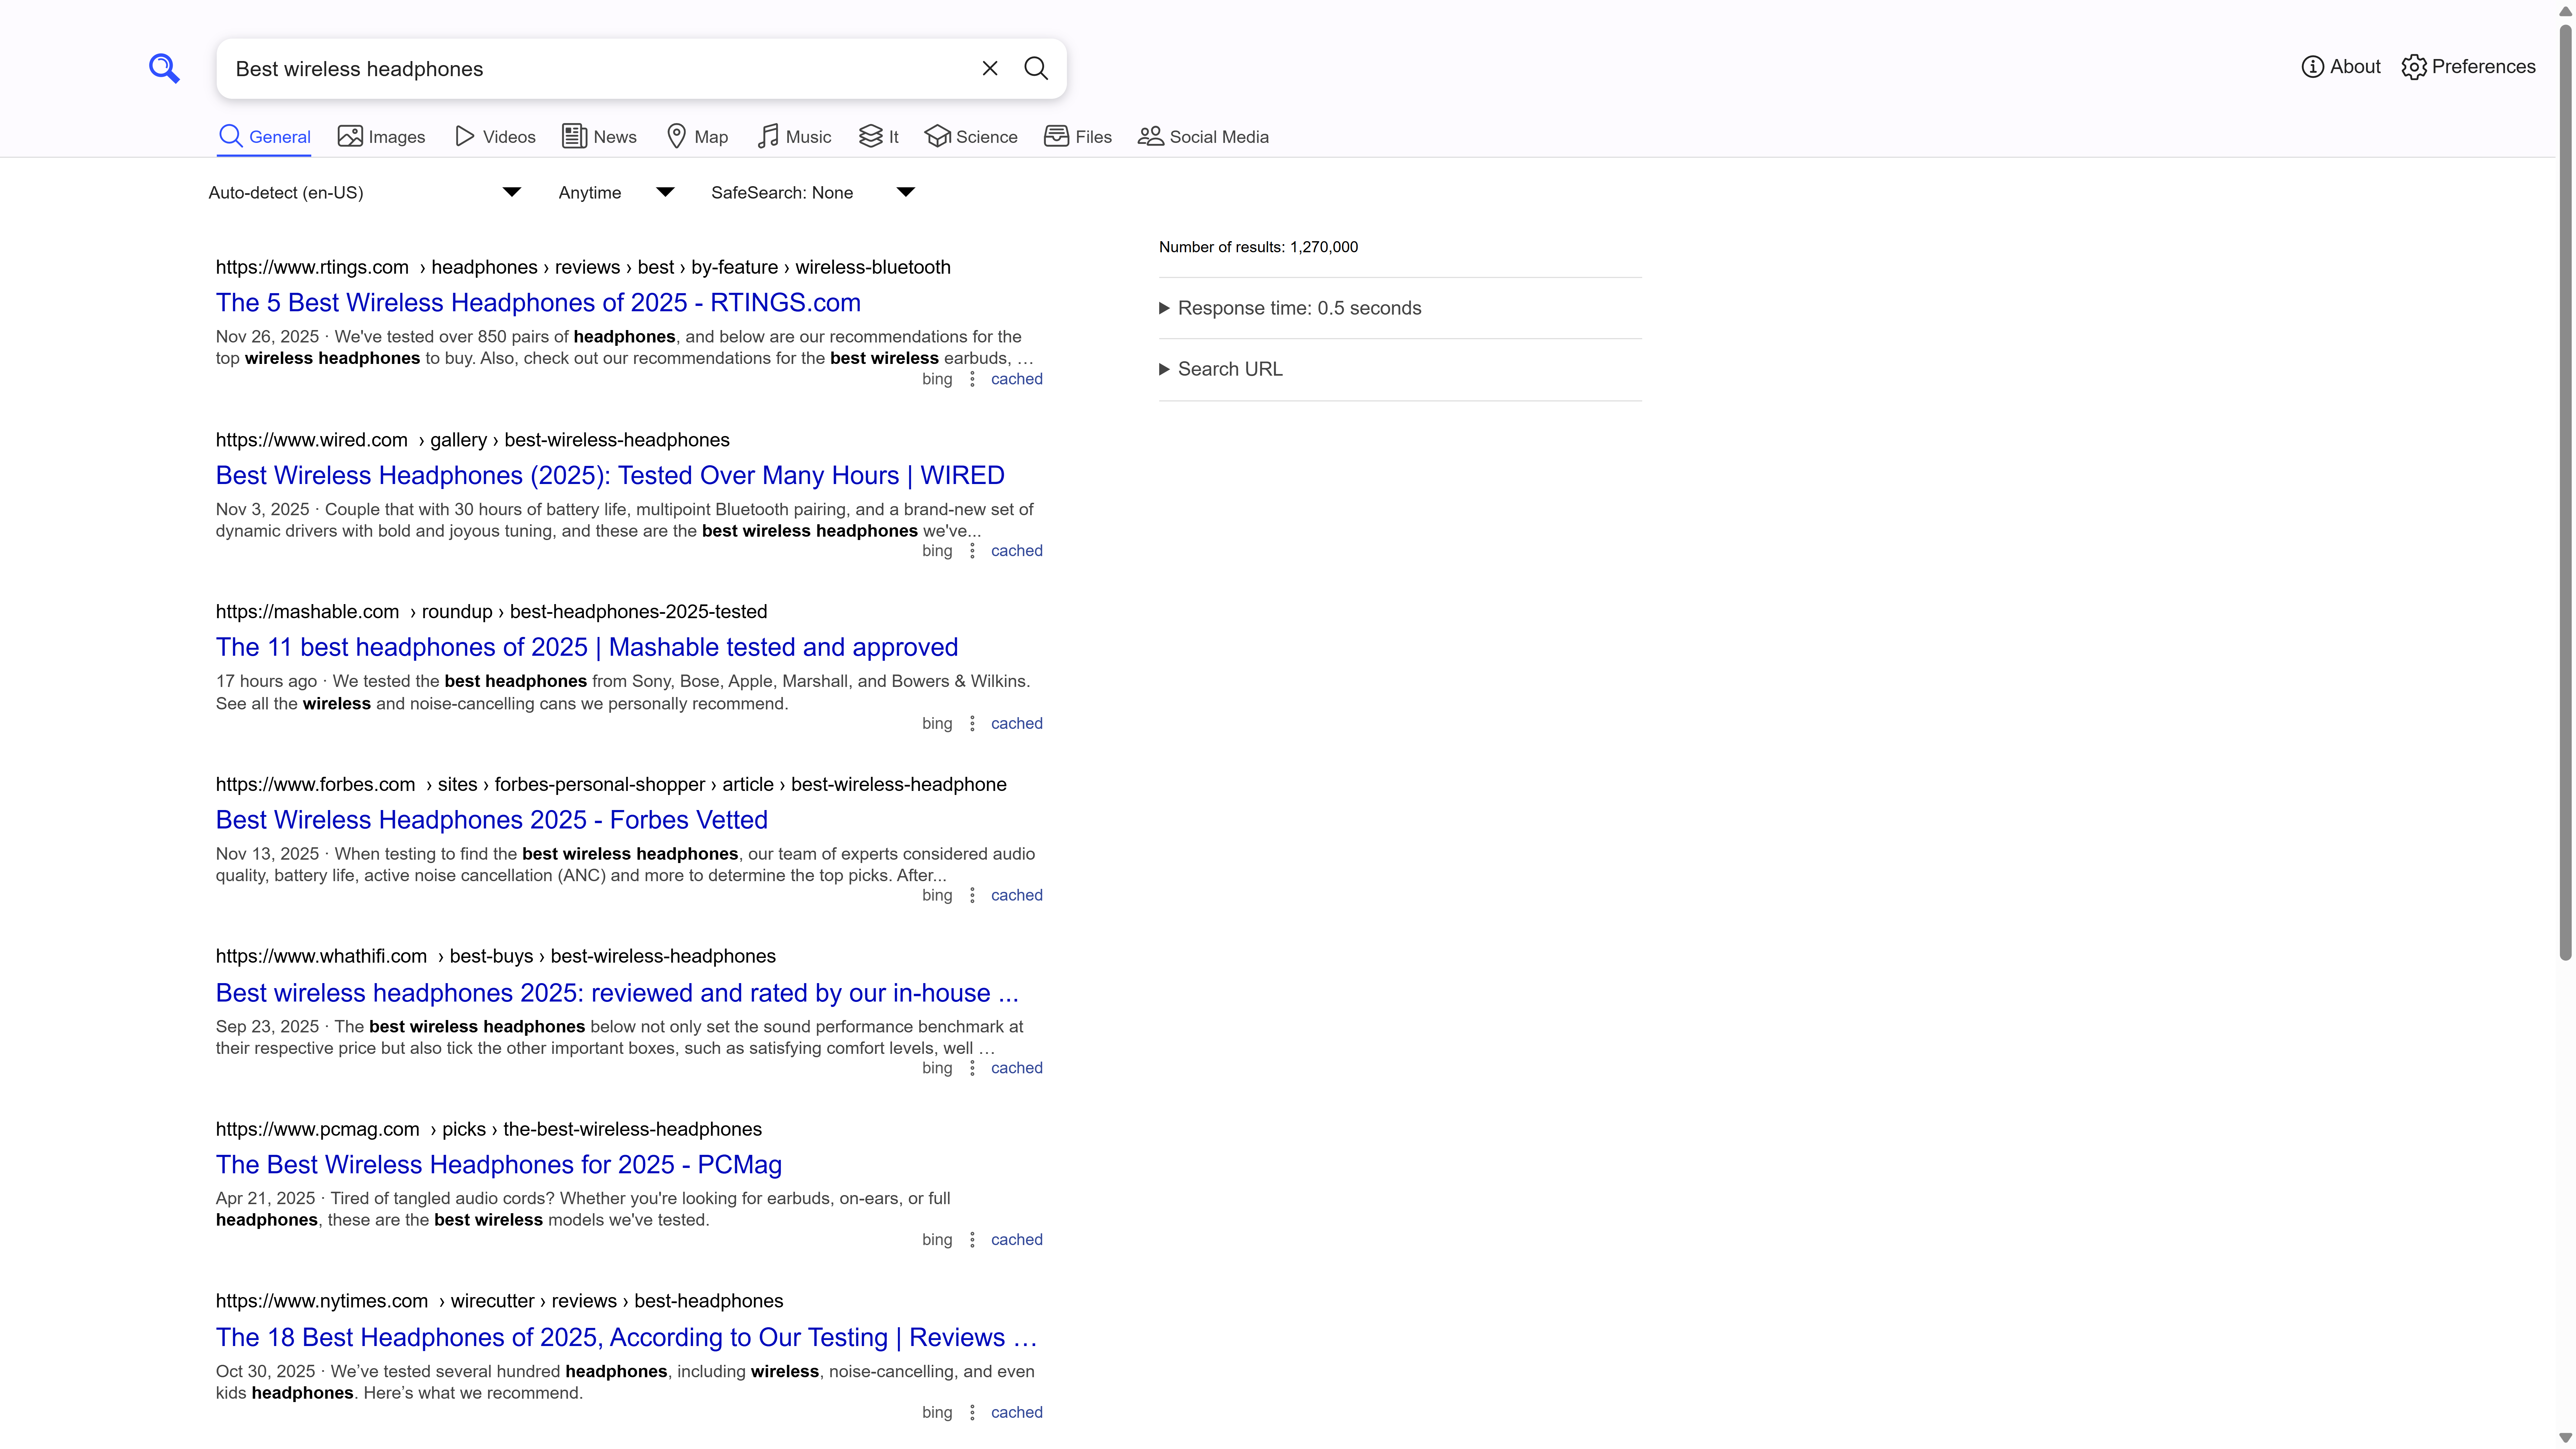Open the RTINGS.com Best Wireless Headphones result
Viewport: 2576px width, 1449px height.
(x=538, y=303)
